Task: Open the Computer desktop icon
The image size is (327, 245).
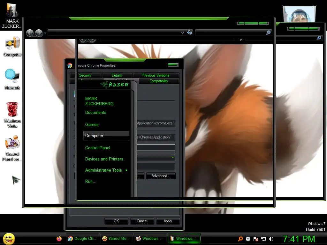Action: click(12, 47)
